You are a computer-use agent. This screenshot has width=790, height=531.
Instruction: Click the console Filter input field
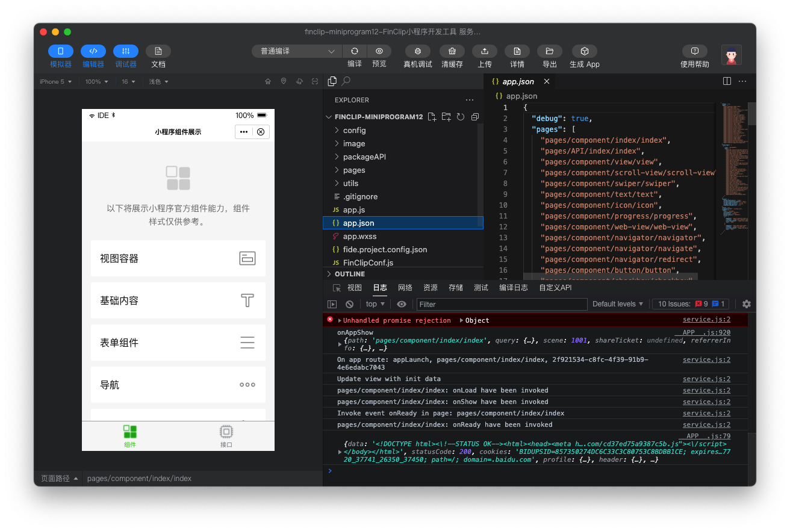coord(502,304)
